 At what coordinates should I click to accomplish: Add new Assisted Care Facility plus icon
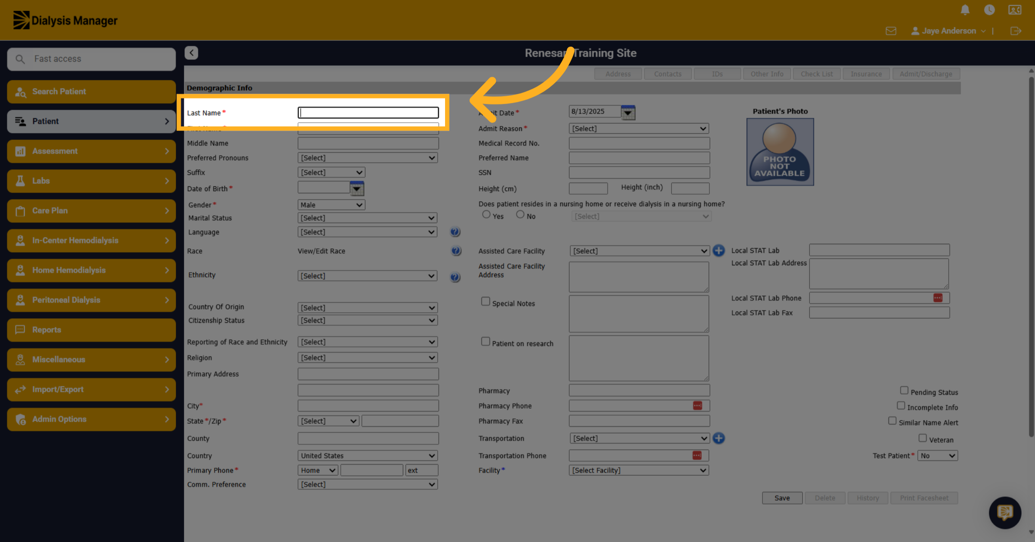click(x=718, y=251)
